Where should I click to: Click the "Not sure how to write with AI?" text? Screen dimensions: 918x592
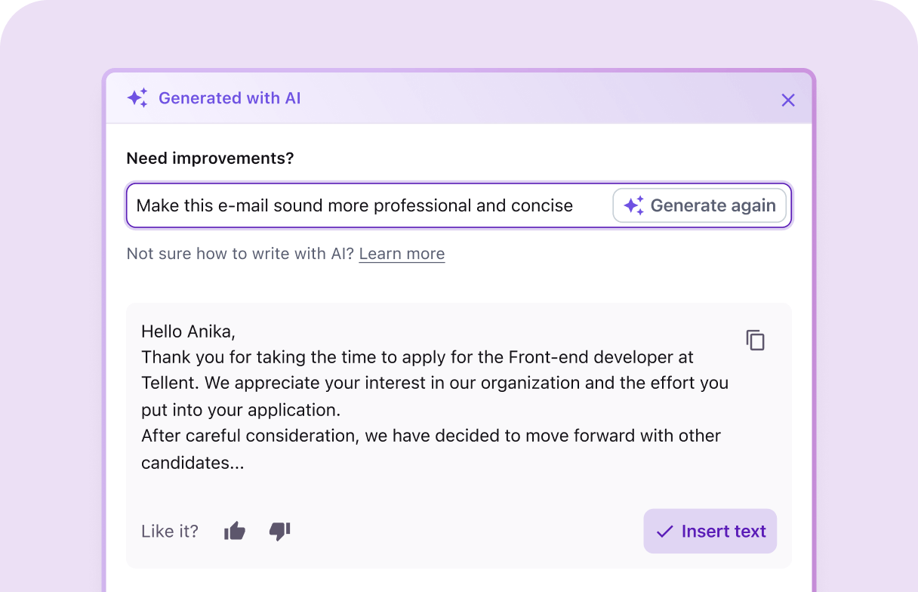click(240, 254)
